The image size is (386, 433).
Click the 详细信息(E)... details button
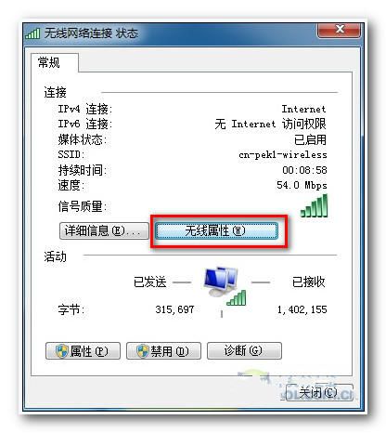104,230
